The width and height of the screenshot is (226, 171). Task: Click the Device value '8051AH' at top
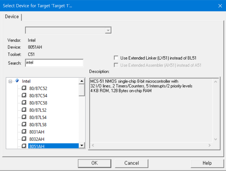[x=35, y=47]
